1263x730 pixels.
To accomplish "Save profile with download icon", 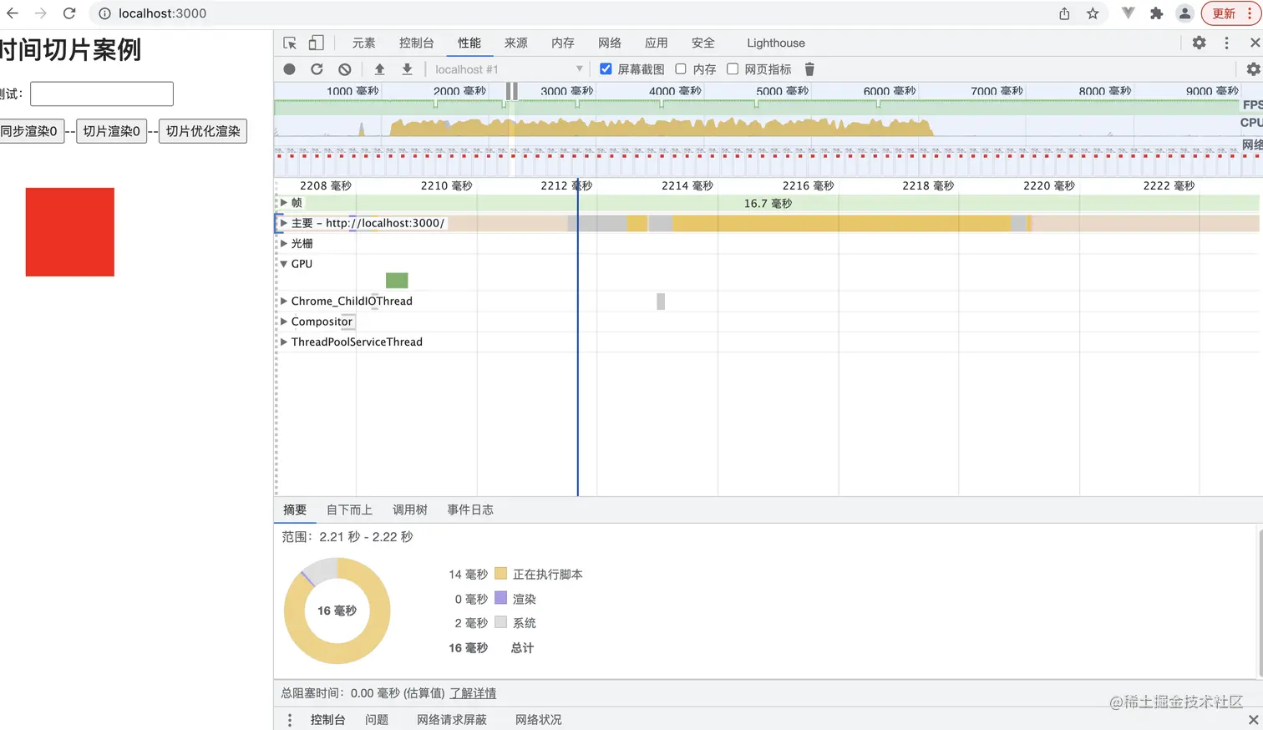I will tap(407, 69).
